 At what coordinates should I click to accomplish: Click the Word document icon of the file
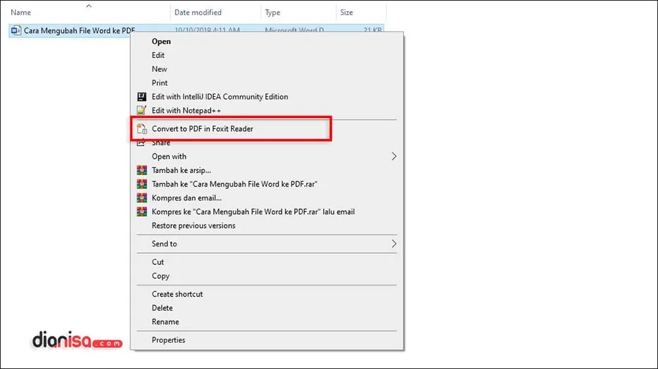pos(16,31)
